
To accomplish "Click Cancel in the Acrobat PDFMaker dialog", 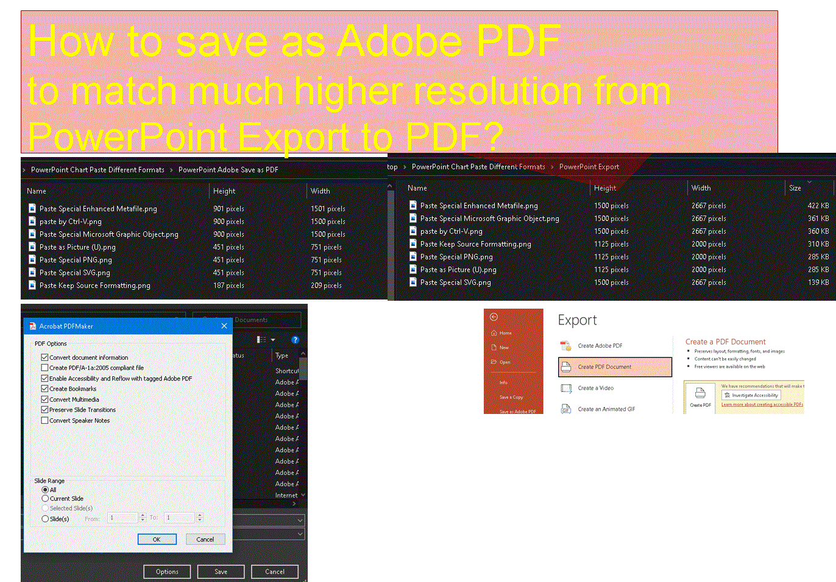I will pyautogui.click(x=205, y=539).
